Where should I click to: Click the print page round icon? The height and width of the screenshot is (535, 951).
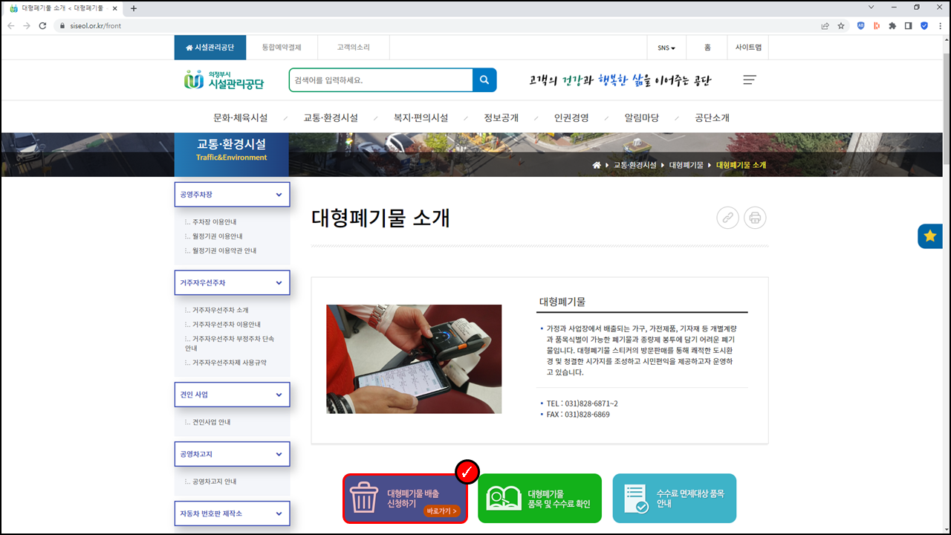click(755, 218)
